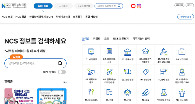Image resolution: width=195 pixels, height=104 pixels.
Task: Toggle the GPT 활성화 switch
Action: point(62,72)
